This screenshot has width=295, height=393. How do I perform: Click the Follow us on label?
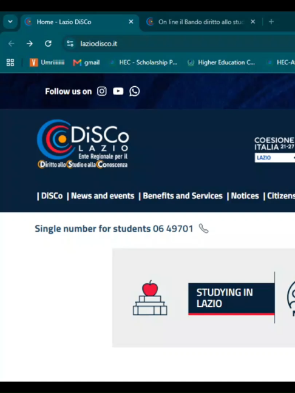(x=68, y=92)
